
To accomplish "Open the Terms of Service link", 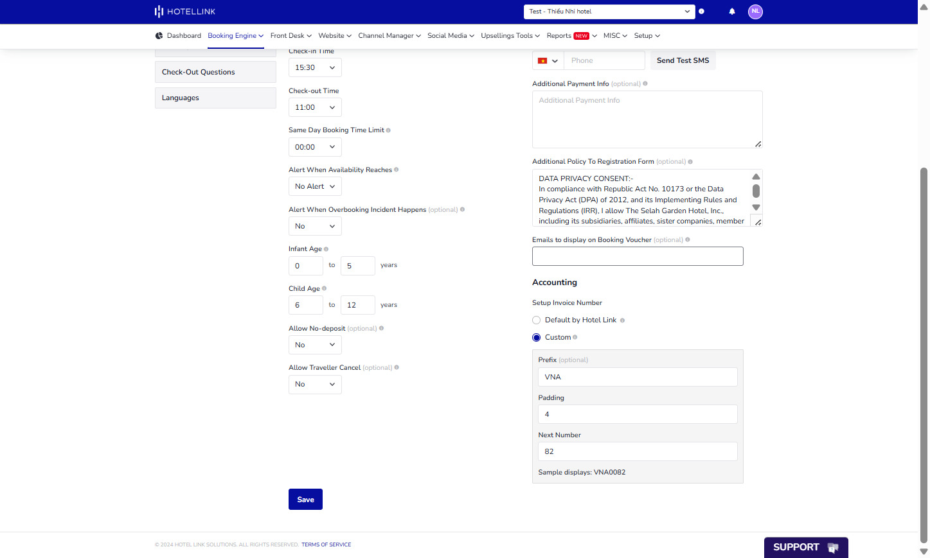I will pos(326,545).
